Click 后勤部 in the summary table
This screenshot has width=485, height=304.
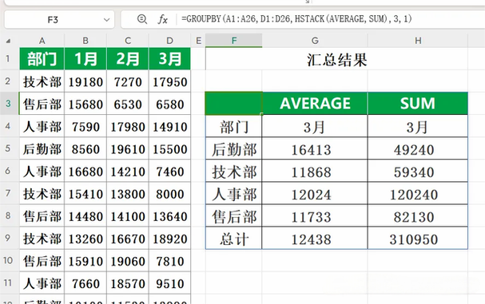coord(234,149)
